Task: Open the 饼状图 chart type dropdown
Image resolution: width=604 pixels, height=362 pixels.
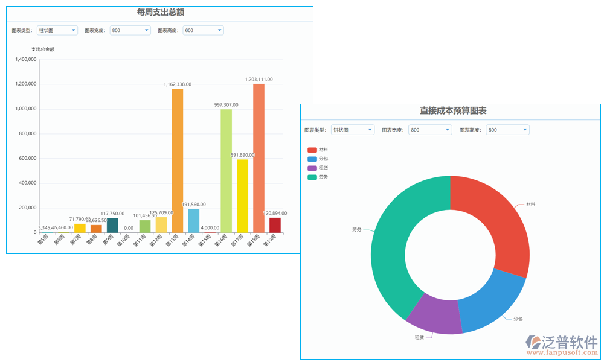Action: coord(352,130)
